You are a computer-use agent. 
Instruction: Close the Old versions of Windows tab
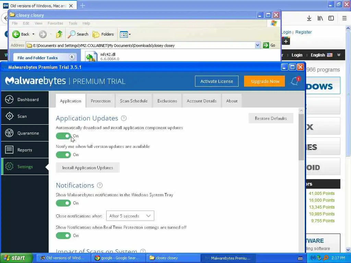[x=71, y=6]
